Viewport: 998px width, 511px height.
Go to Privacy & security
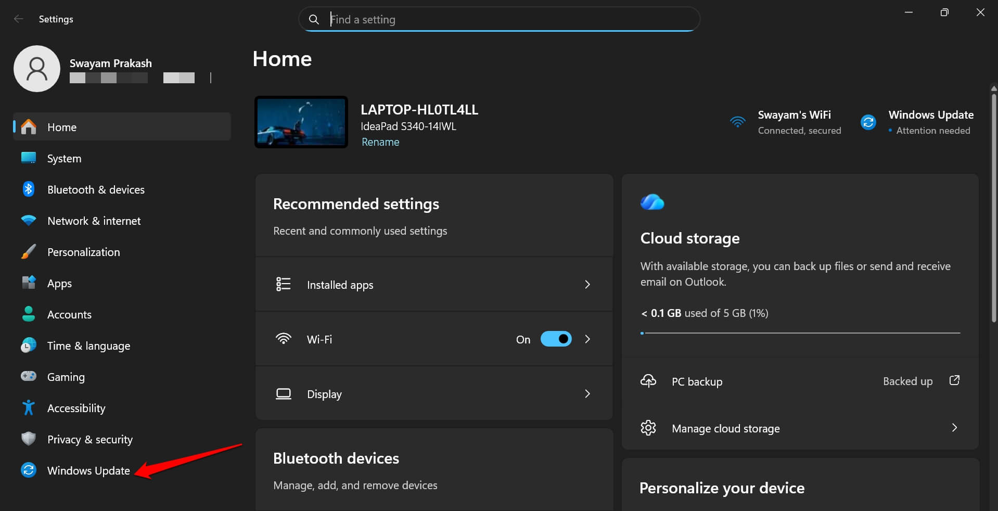[x=122, y=439]
